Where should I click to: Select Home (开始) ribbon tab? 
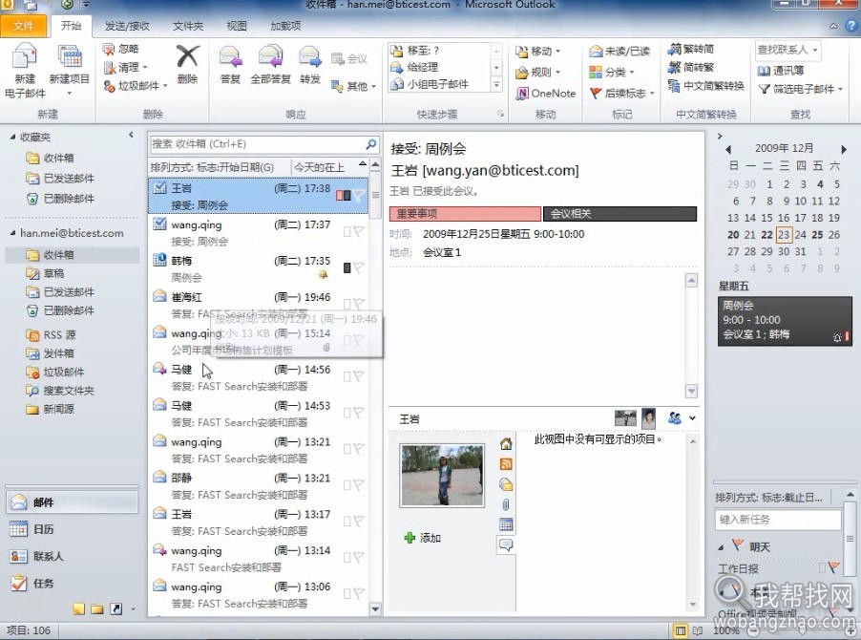click(x=71, y=26)
